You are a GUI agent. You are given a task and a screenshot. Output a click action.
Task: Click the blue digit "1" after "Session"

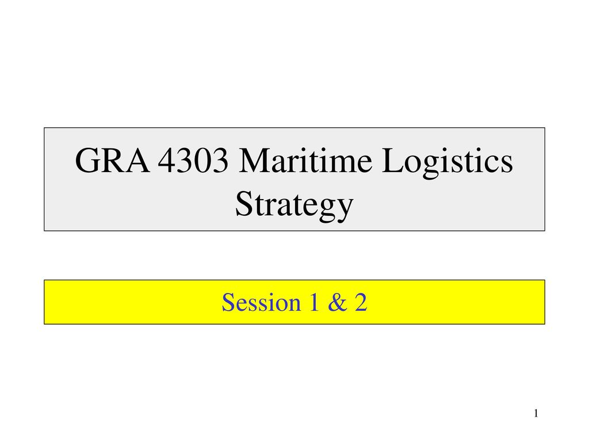pos(314,302)
